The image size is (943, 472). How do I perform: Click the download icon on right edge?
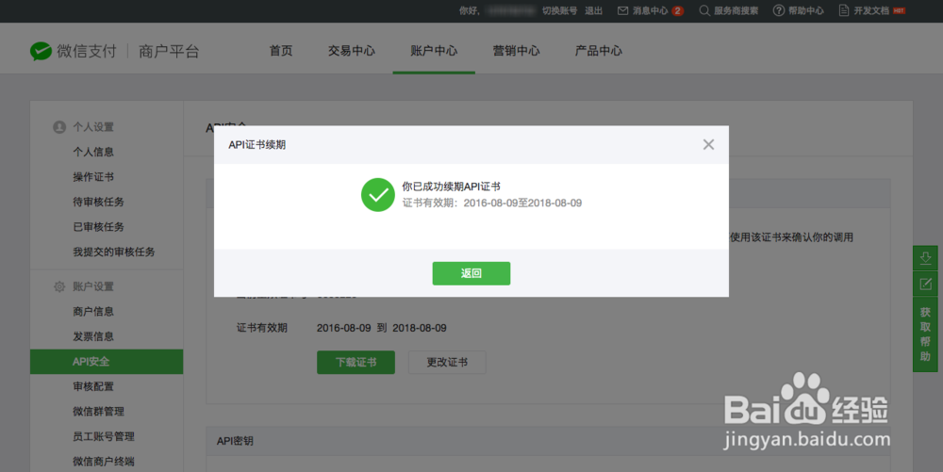click(925, 258)
